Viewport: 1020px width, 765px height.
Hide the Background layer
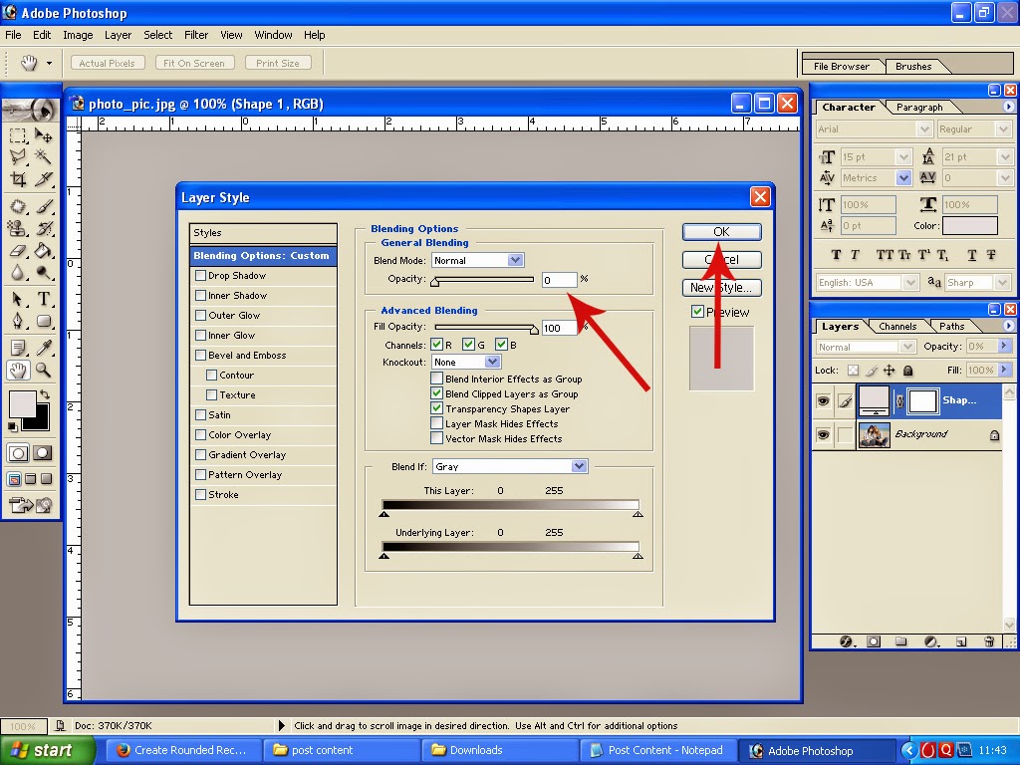tap(823, 433)
